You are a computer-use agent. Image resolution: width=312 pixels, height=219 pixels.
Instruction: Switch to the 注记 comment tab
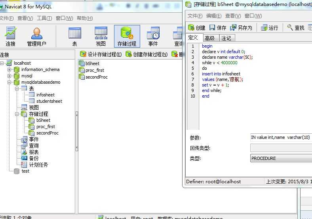point(226,38)
